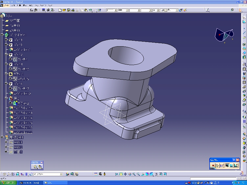The height and width of the screenshot is (185, 247).
Task: Open the 100% transparency dropdown
Action: 127,10
